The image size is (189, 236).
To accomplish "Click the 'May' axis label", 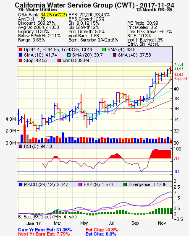I will coord(84,223).
